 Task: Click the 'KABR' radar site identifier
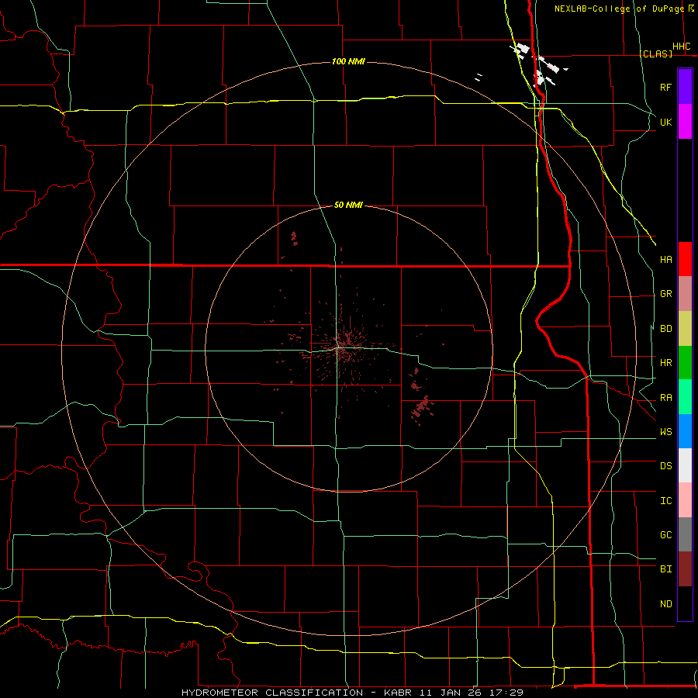tap(399, 693)
